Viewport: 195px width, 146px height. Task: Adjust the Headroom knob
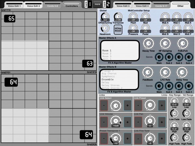point(105,28)
